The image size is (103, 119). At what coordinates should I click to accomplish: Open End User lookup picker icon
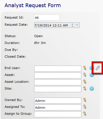click(85, 68)
